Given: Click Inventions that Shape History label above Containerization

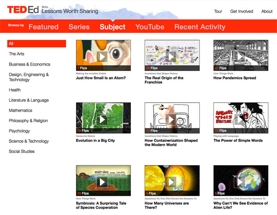Looking at the screenshot, I should (161, 136).
